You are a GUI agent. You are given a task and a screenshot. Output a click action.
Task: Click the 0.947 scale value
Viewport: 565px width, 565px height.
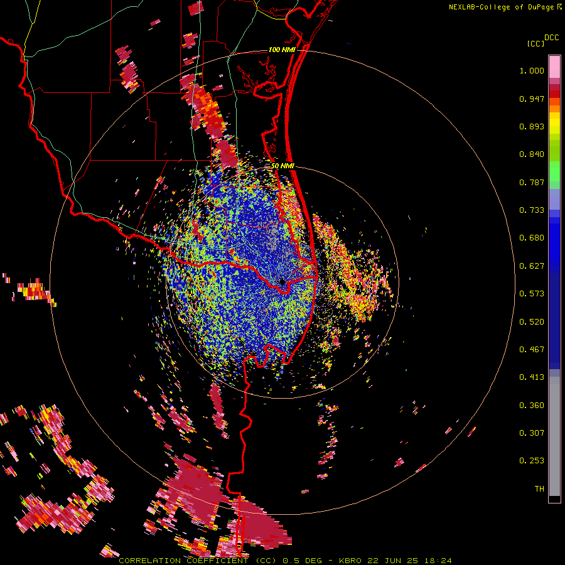[532, 99]
